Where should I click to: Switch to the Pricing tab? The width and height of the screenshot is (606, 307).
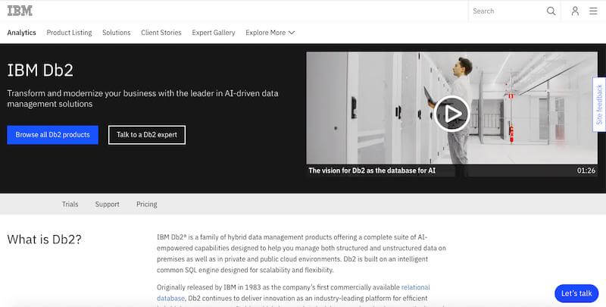coord(147,204)
